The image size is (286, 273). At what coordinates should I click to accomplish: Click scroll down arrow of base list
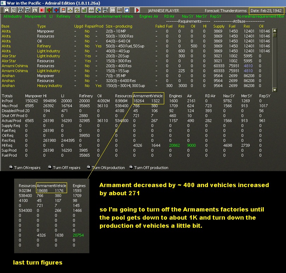pos(274,89)
